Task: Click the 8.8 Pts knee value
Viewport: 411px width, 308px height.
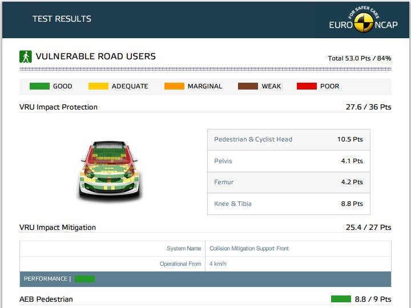Action: pos(352,204)
